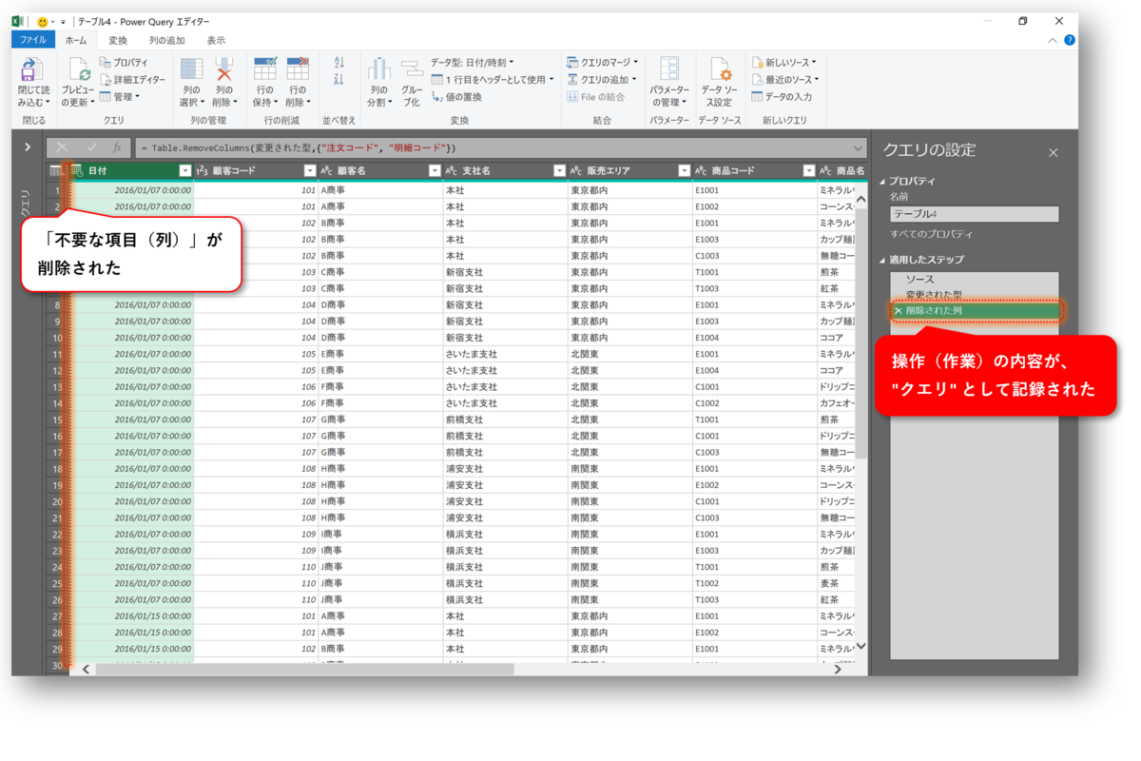
Task: Open the 商品コード column filter dropdown
Action: [x=808, y=171]
